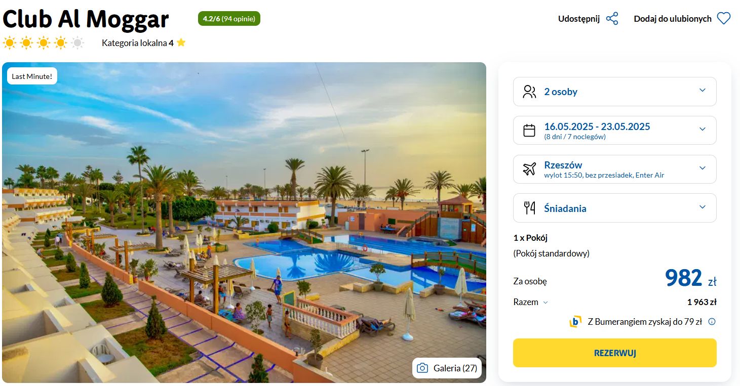Click the info icon next to the Bumerang offer
Viewport: 740px width, 386px height.
click(x=712, y=321)
